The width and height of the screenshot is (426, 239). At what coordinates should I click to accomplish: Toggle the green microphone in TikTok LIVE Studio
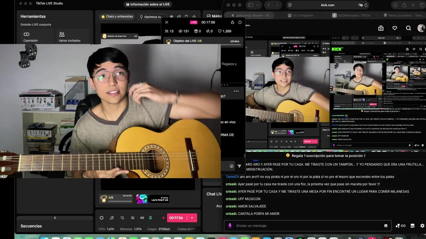150,218
